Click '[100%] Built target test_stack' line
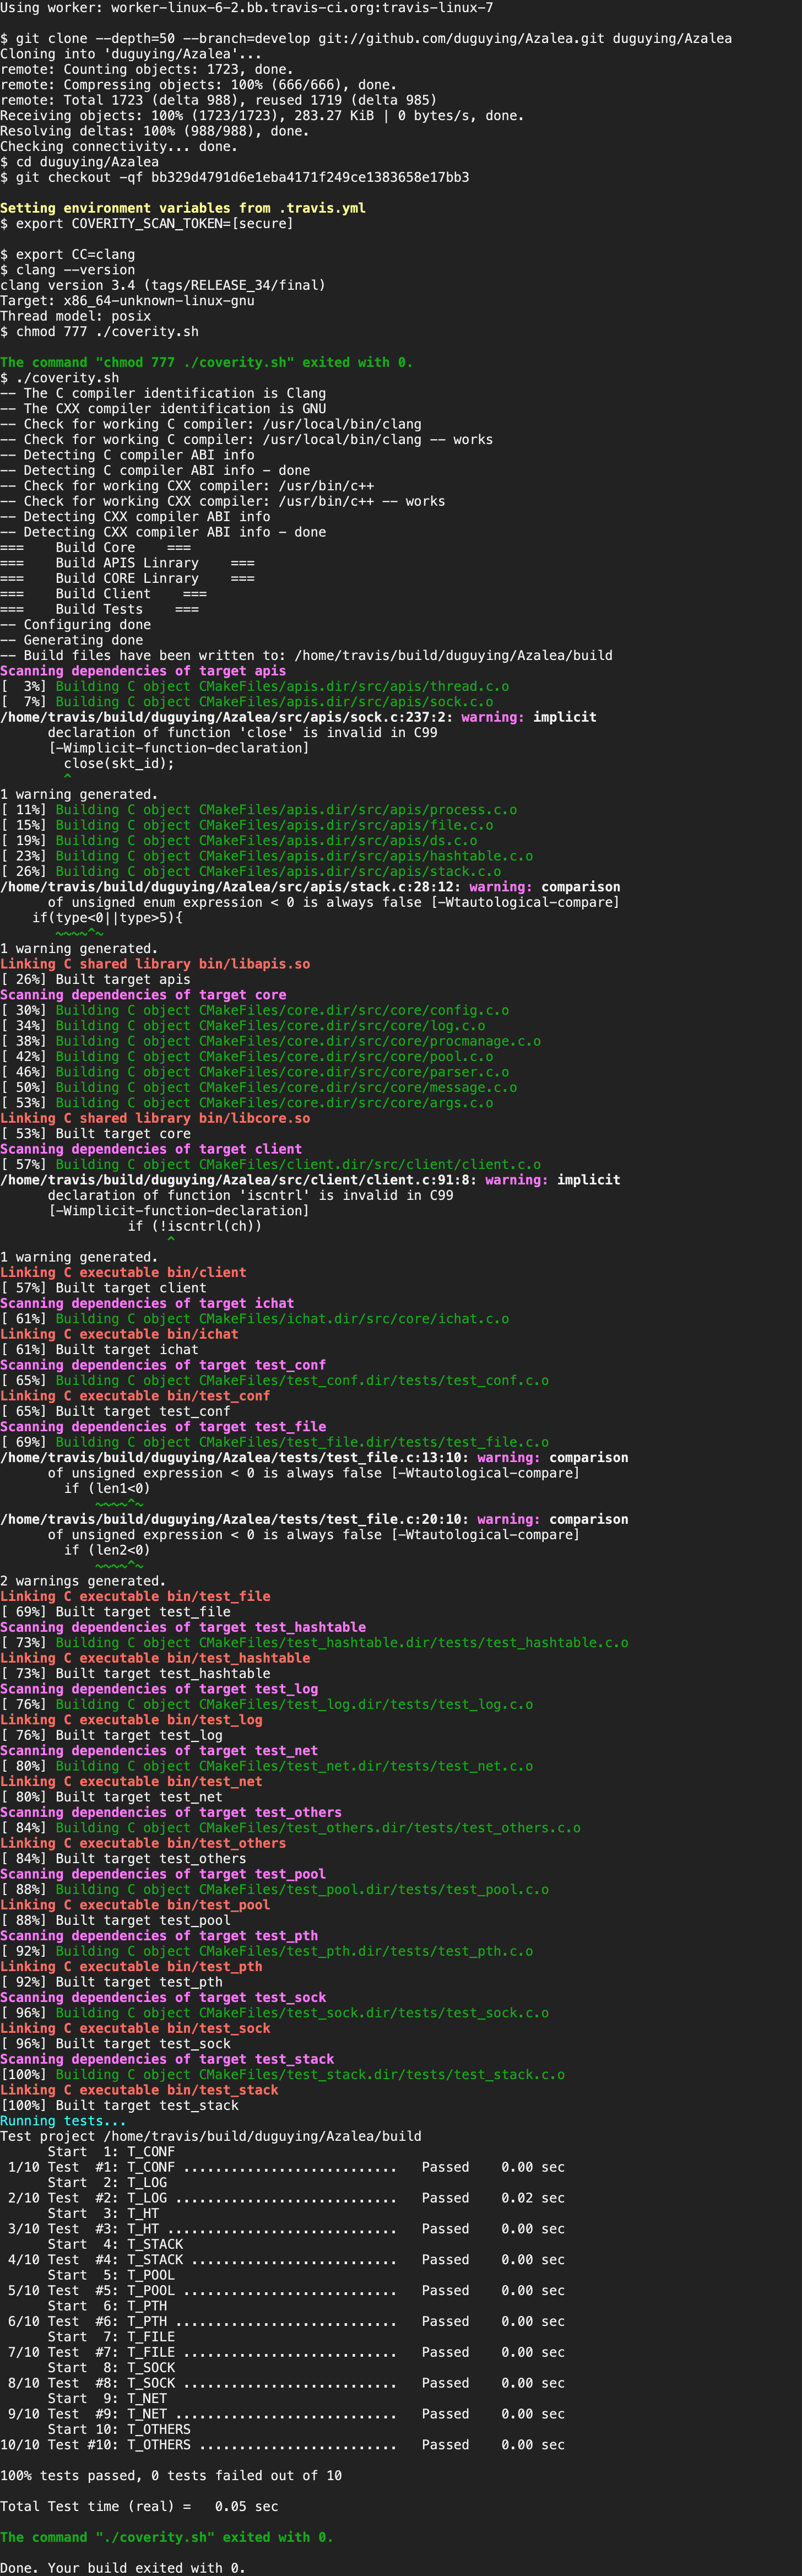The height and width of the screenshot is (2576, 802). click(x=119, y=2106)
